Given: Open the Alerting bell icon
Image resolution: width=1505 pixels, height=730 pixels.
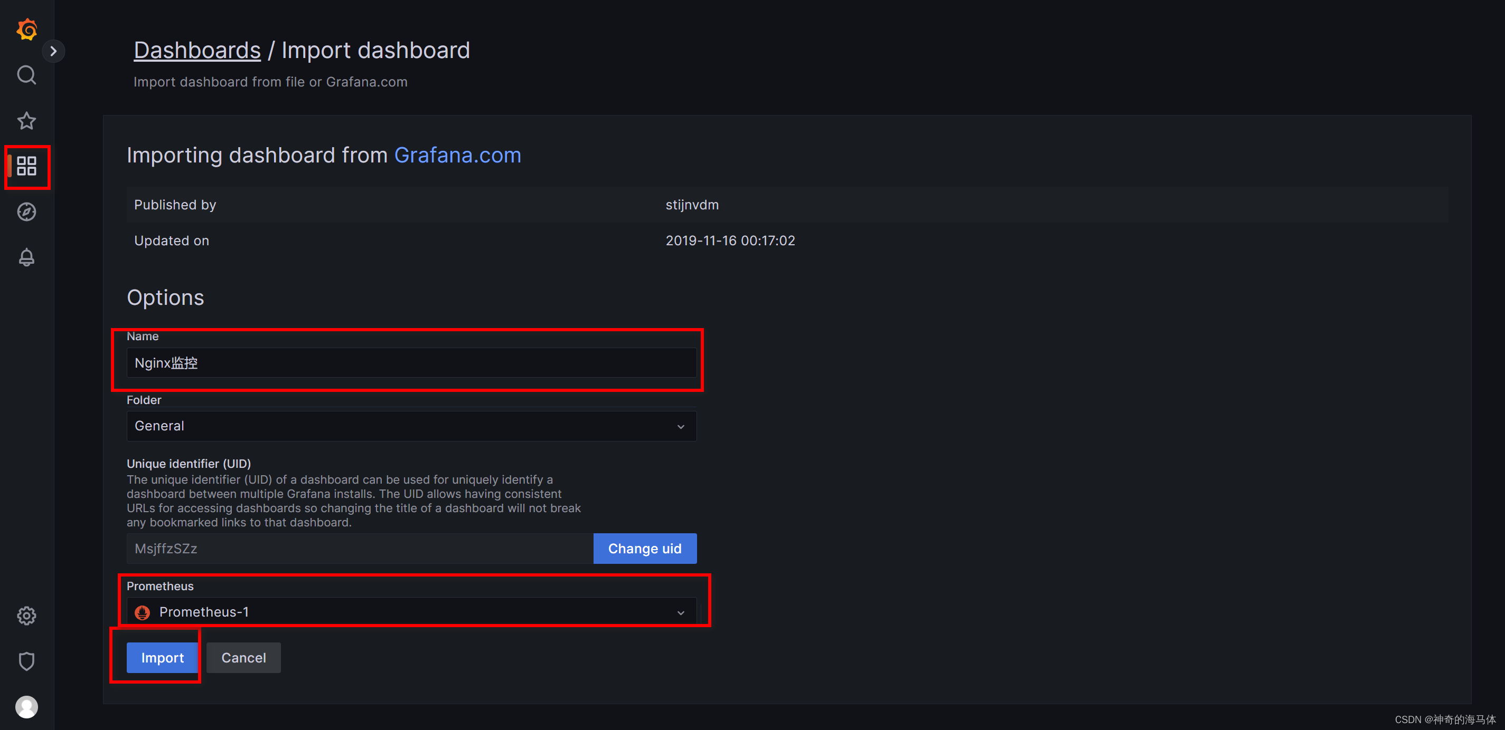Looking at the screenshot, I should pos(26,257).
